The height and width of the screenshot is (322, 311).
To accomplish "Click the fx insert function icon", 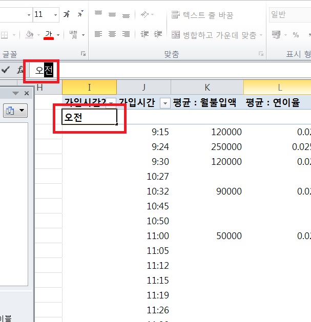I will [20, 70].
